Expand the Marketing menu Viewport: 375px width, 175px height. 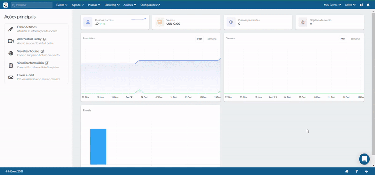(x=112, y=5)
